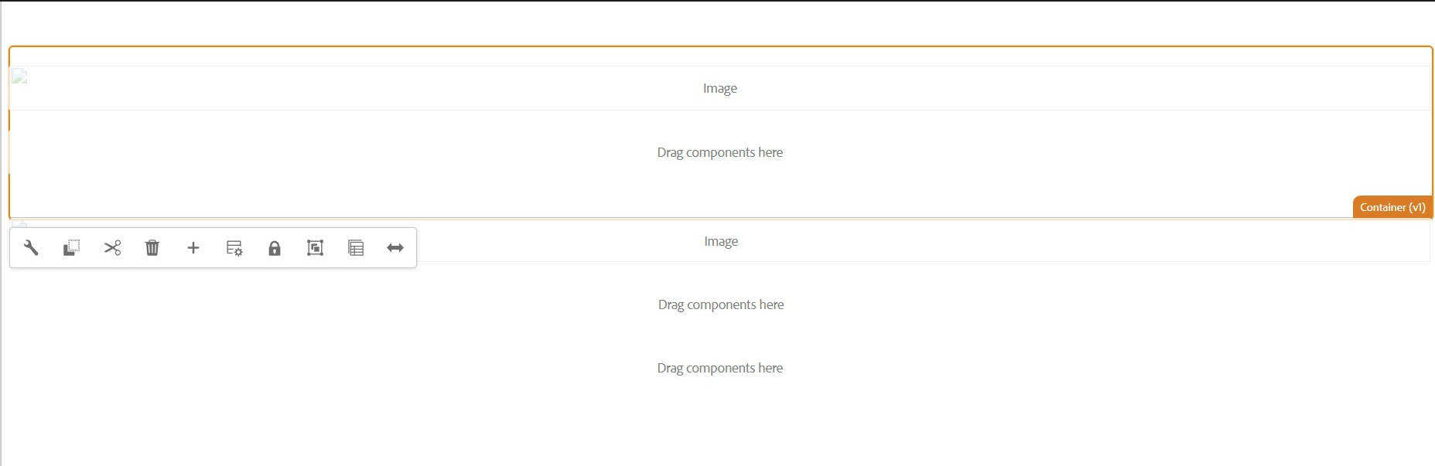Copy the selected Container component

tap(71, 247)
